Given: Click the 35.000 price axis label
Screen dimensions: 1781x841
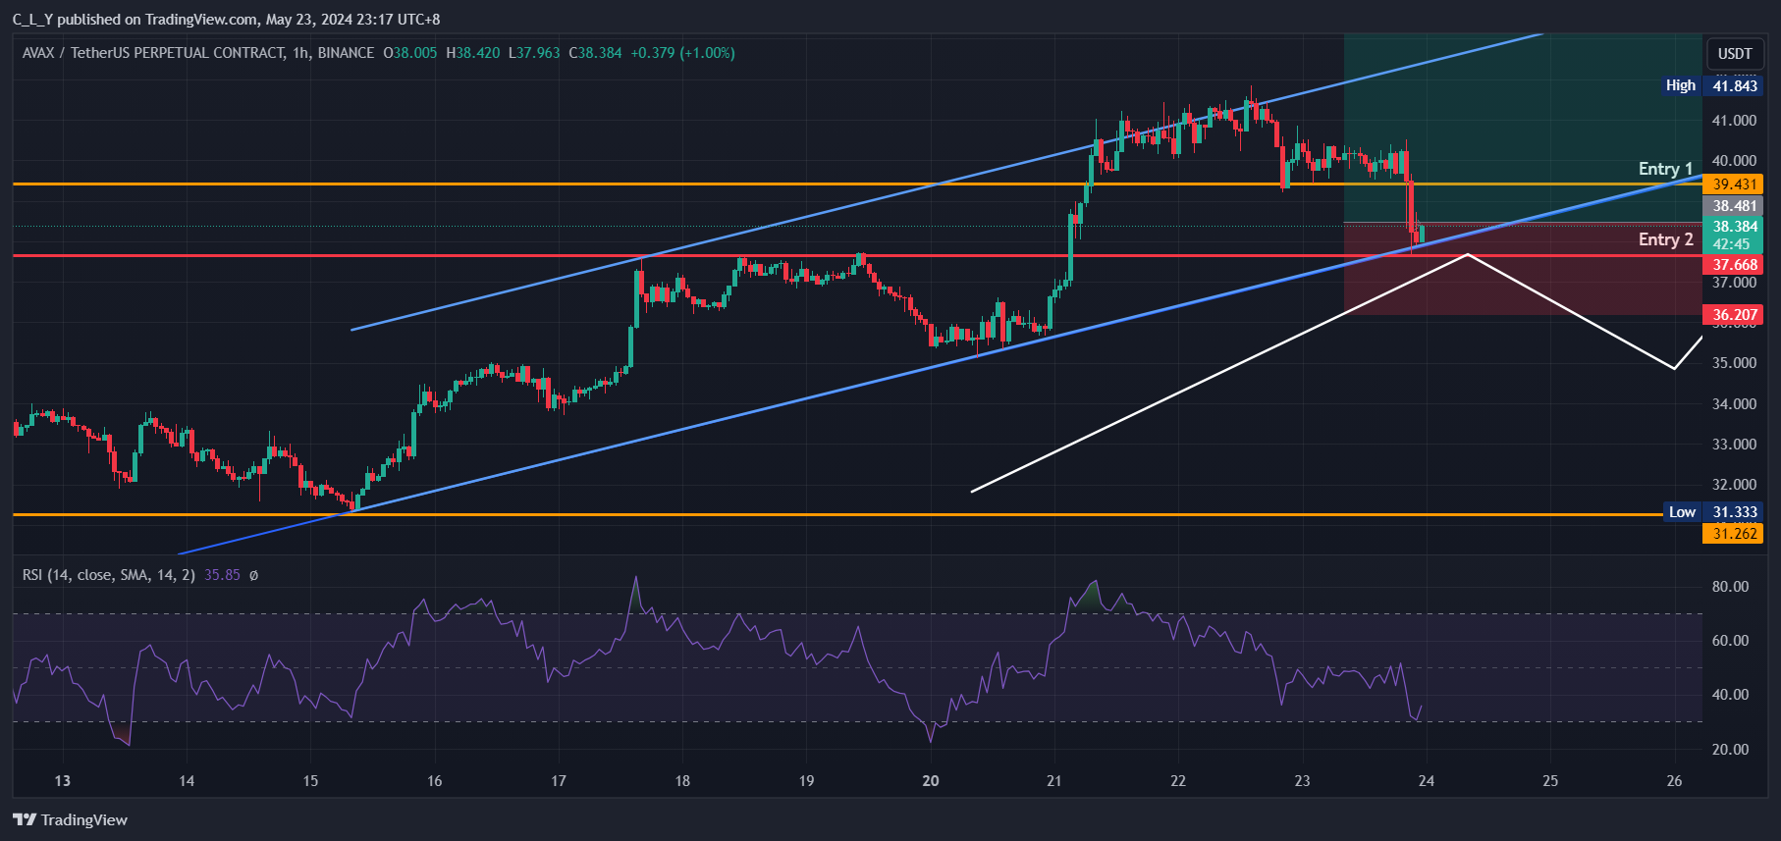Looking at the screenshot, I should tap(1735, 363).
